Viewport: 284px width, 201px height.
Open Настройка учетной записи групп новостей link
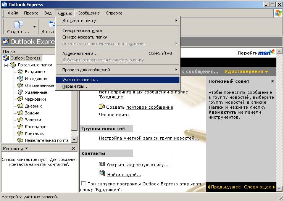click(x=149, y=138)
